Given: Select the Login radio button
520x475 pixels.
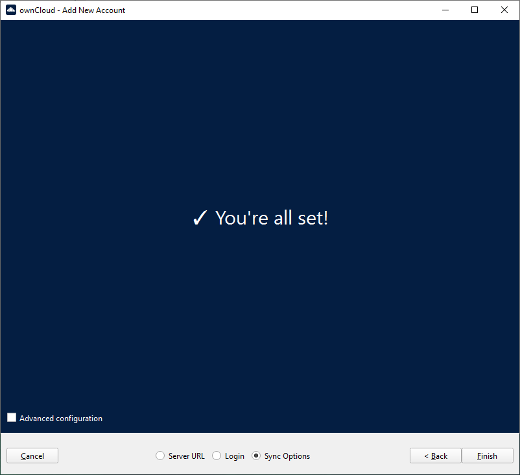Looking at the screenshot, I should click(x=217, y=456).
